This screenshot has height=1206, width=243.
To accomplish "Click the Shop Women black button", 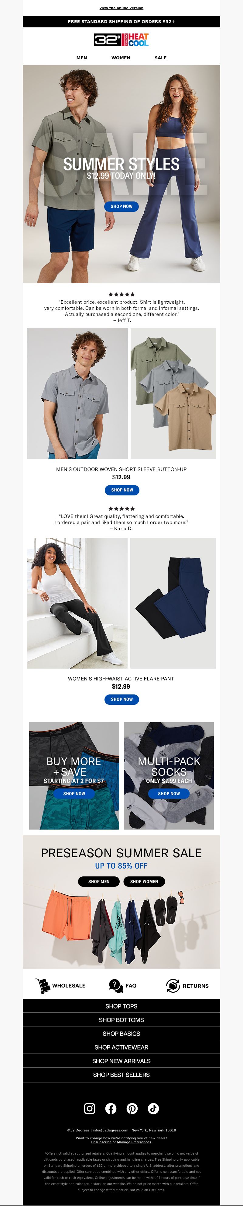I will [144, 882].
